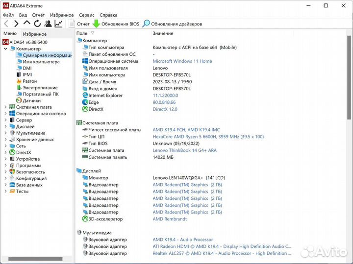Click the user silhouette toolbar icon
The height and width of the screenshot is (264, 353).
[x=48, y=24]
